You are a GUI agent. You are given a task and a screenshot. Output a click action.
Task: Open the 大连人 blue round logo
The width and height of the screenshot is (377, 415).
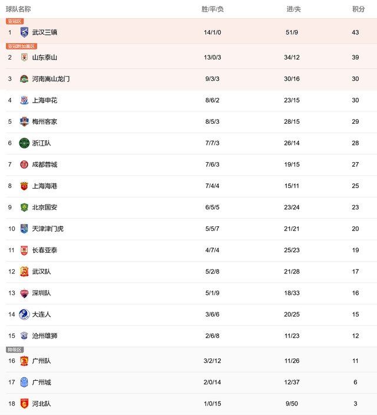click(24, 314)
